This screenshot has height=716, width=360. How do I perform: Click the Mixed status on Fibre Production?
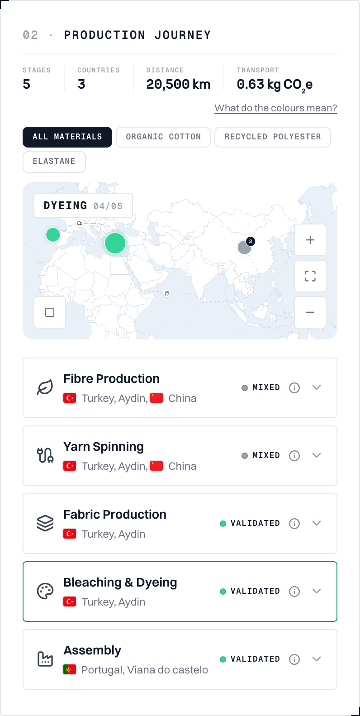pyautogui.click(x=261, y=388)
